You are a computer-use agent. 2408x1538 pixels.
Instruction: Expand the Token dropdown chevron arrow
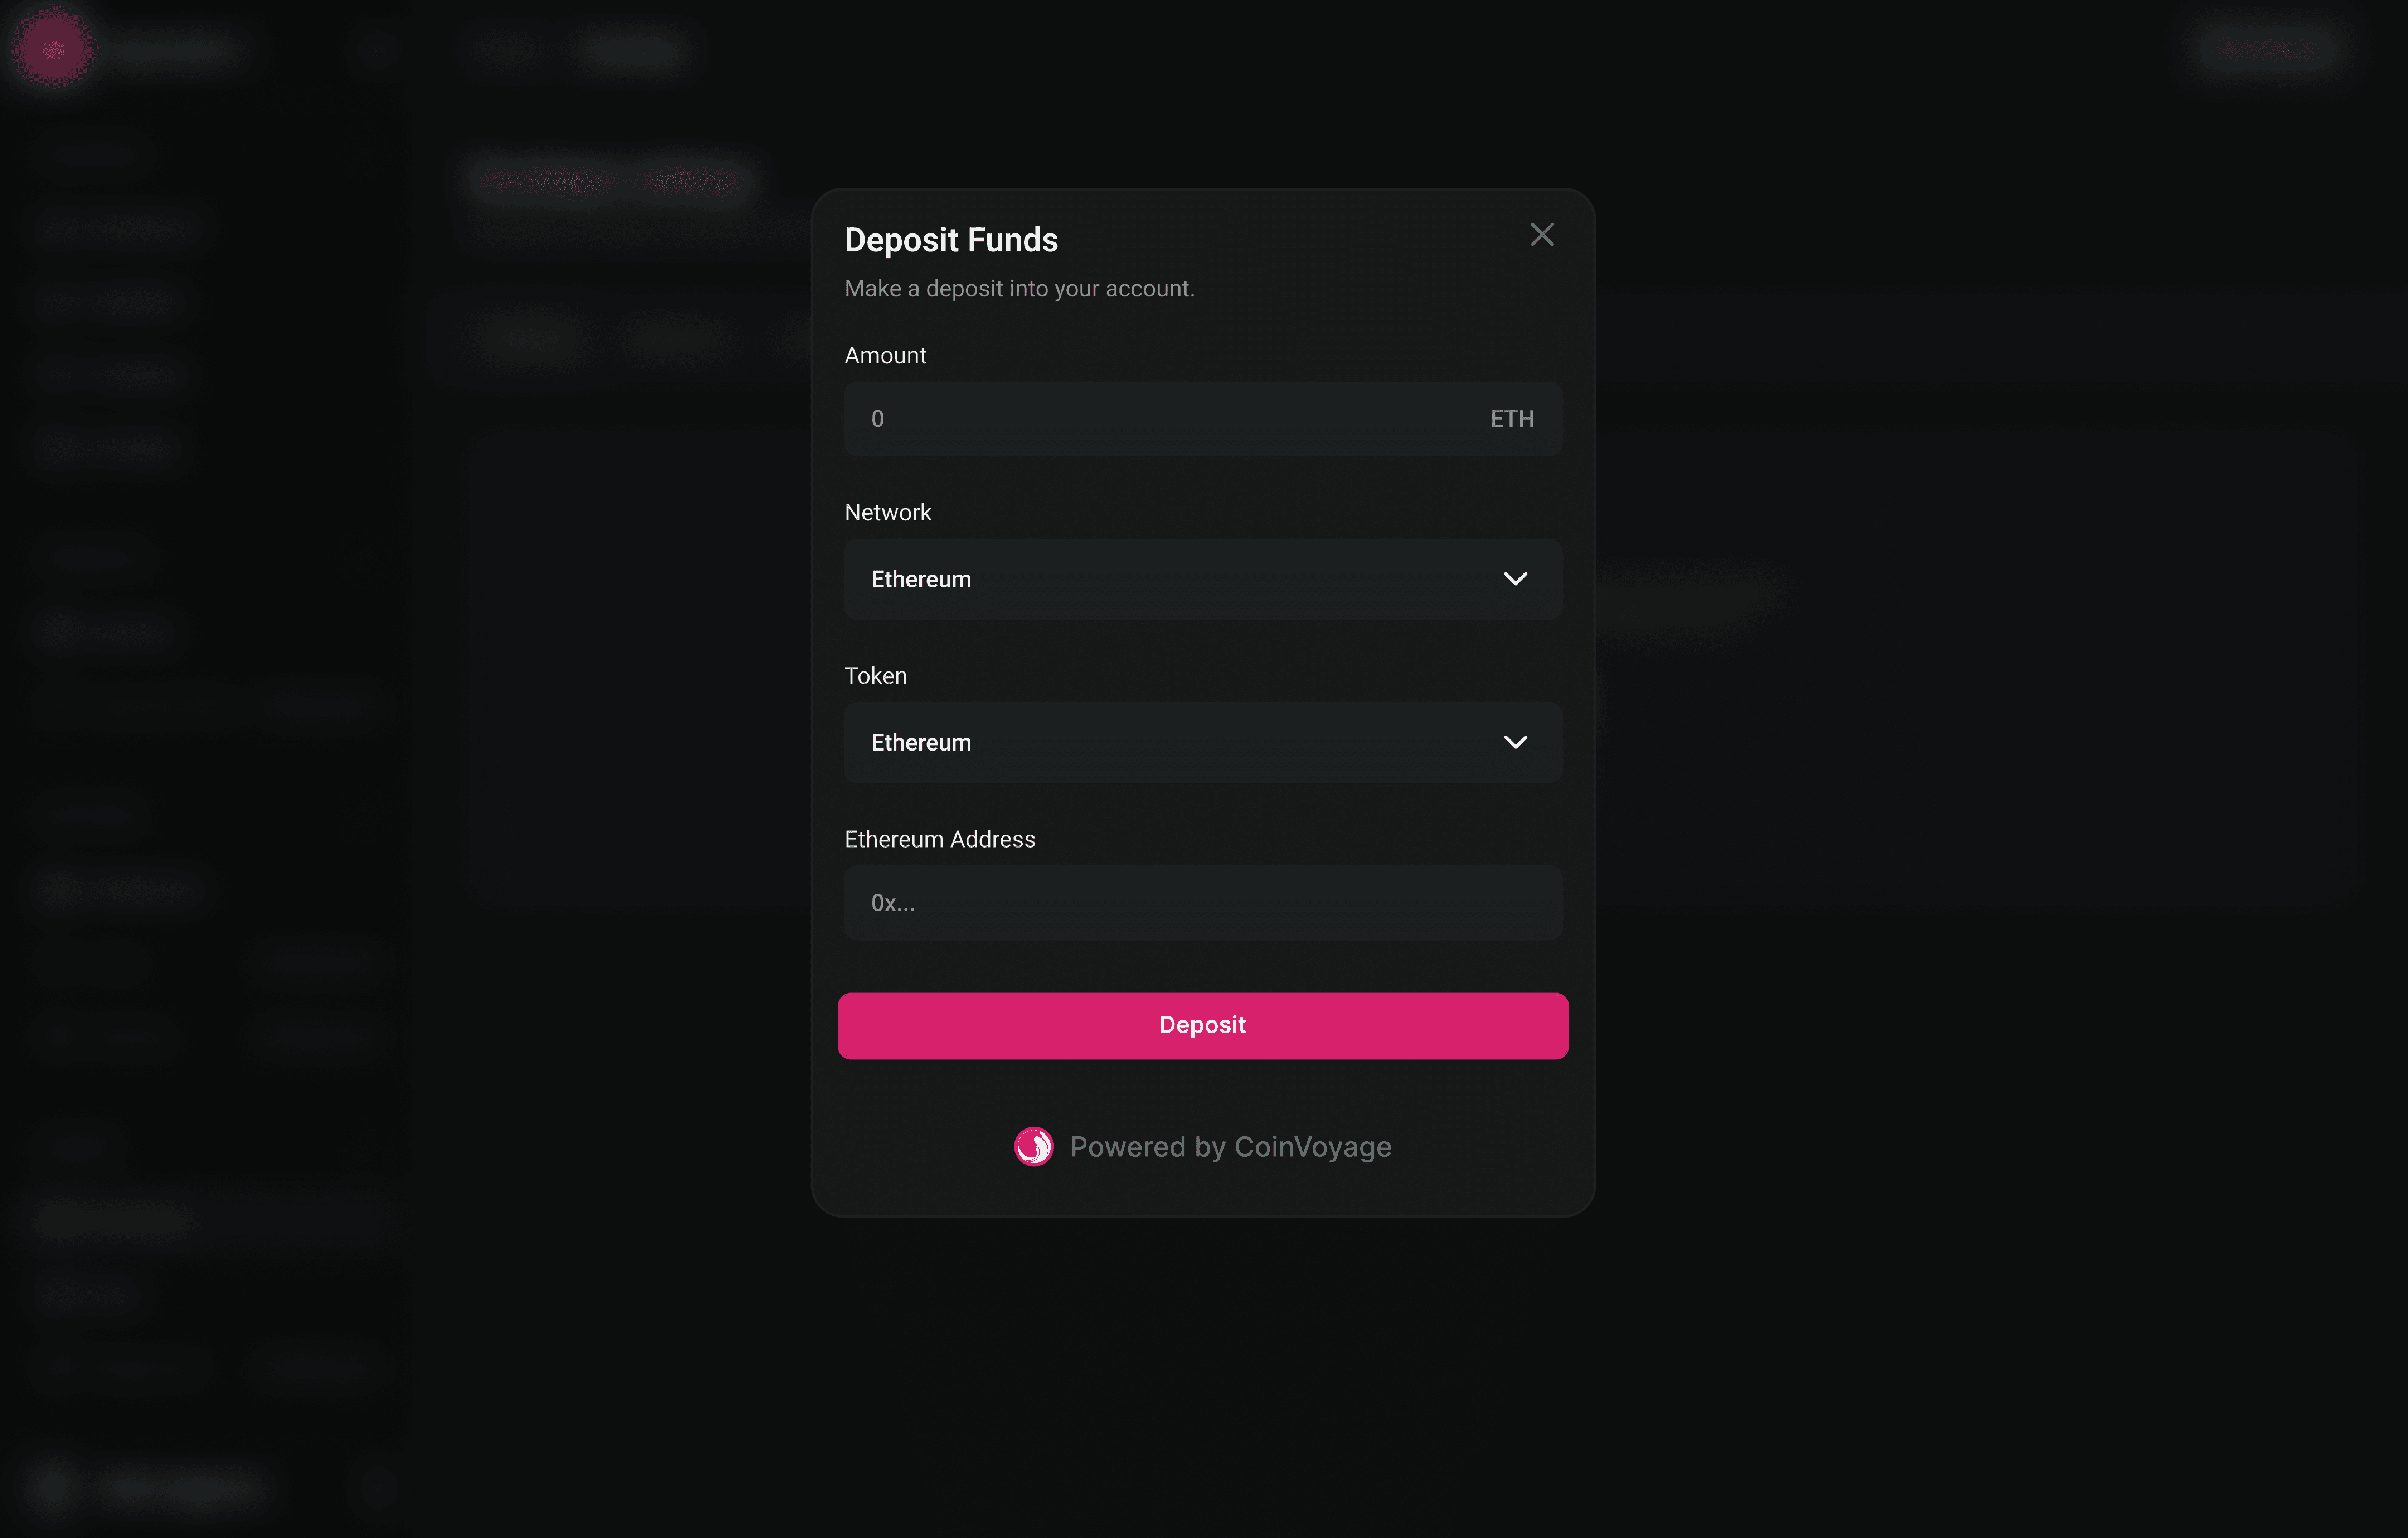pyautogui.click(x=1515, y=742)
